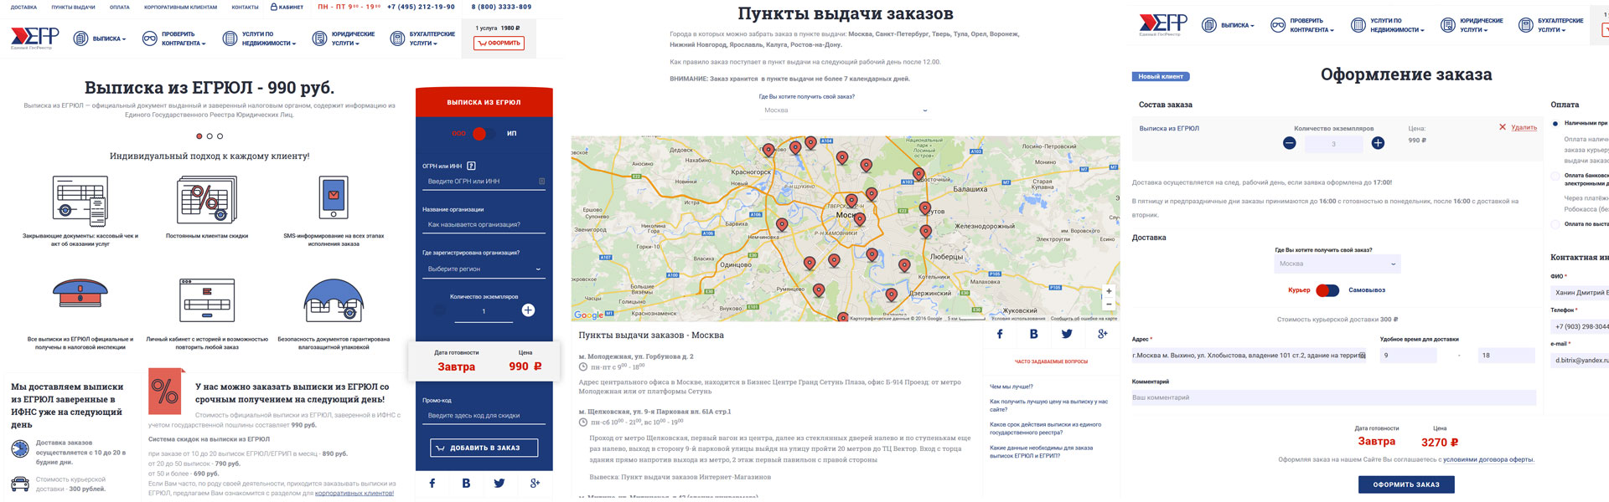Click glasses icon of Проверить контрагента, left page
This screenshot has width=1609, height=502.
click(149, 38)
